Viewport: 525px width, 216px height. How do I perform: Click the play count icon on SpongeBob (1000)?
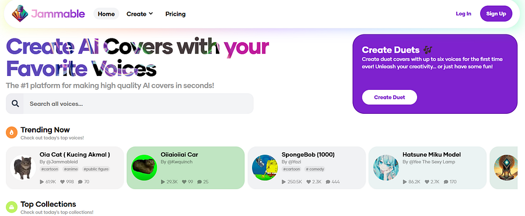click(284, 182)
